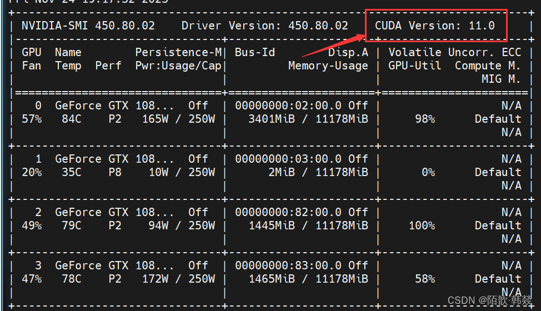The width and height of the screenshot is (541, 311).
Task: Click bus ID 00000000:83:00.0
Action: [x=288, y=265]
